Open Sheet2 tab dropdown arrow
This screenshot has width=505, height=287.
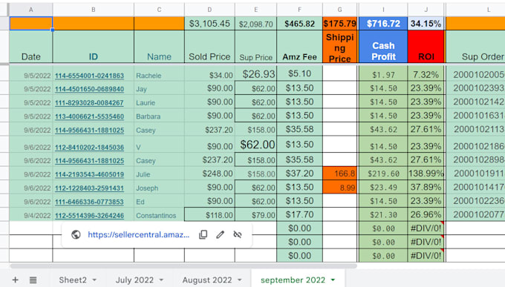(x=94, y=280)
